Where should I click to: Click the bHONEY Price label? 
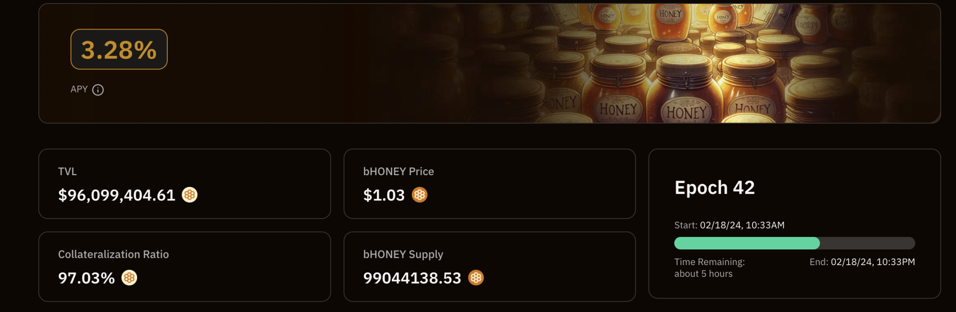398,172
